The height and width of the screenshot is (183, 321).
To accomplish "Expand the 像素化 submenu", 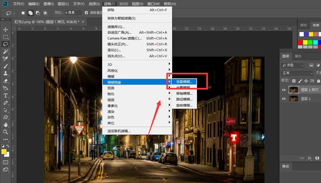I will (137, 106).
